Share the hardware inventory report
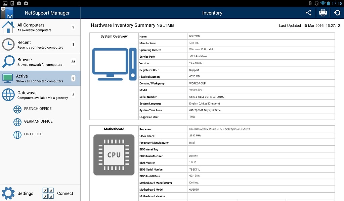Screen dimensions: 344x201 308,13
